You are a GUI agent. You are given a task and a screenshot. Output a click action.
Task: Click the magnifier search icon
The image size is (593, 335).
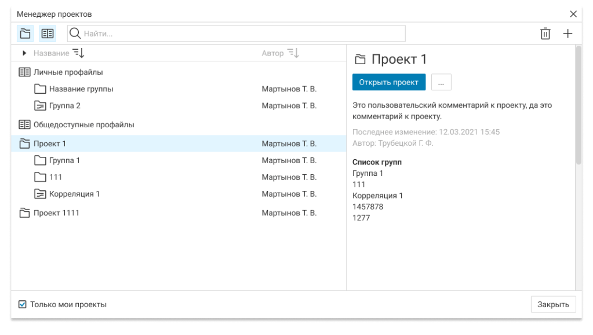[75, 34]
